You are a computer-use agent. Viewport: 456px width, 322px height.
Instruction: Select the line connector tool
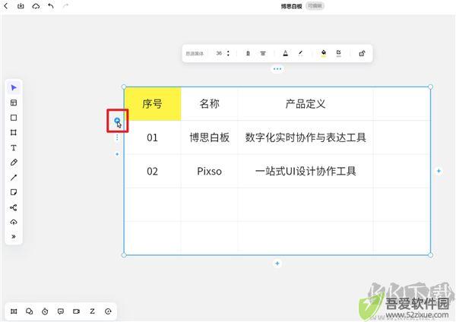14,177
